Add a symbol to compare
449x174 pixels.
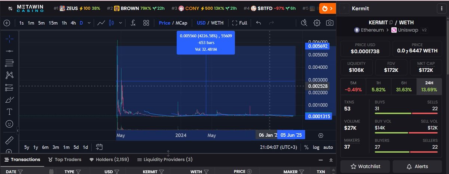(7, 23)
